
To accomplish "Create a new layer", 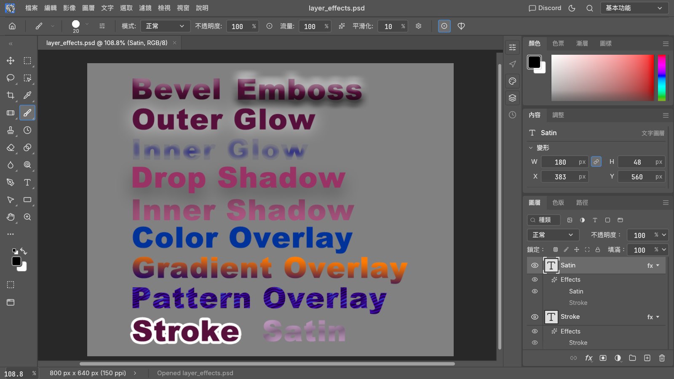I will 647,358.
